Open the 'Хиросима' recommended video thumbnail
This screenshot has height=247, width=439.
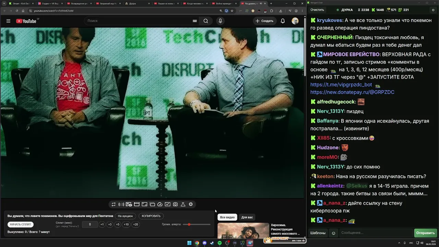(x=243, y=231)
